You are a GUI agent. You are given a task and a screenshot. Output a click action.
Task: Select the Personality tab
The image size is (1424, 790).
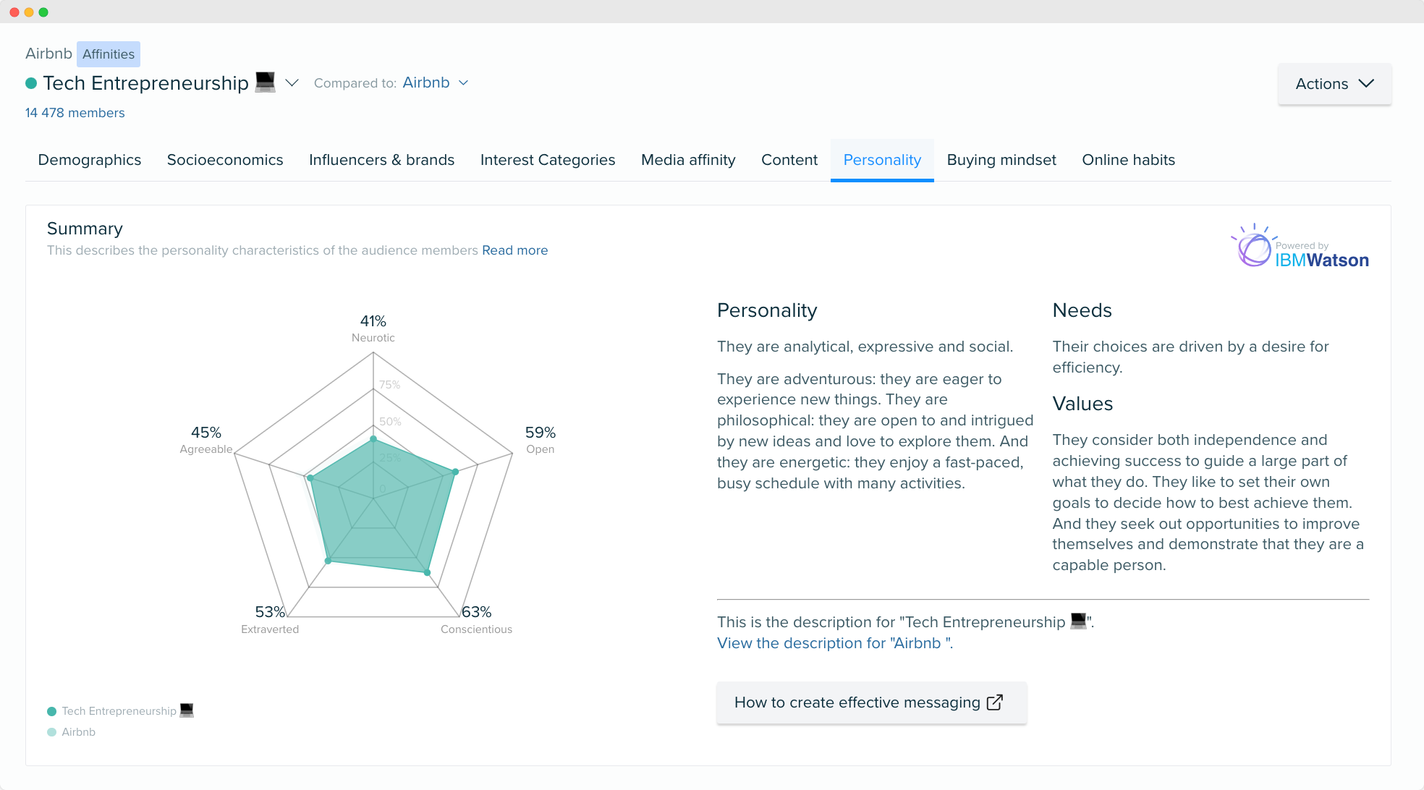[882, 160]
